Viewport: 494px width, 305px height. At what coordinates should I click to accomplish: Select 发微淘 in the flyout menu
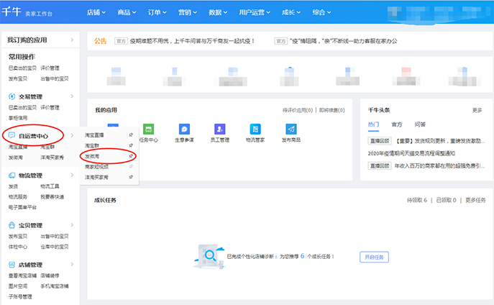(x=93, y=155)
